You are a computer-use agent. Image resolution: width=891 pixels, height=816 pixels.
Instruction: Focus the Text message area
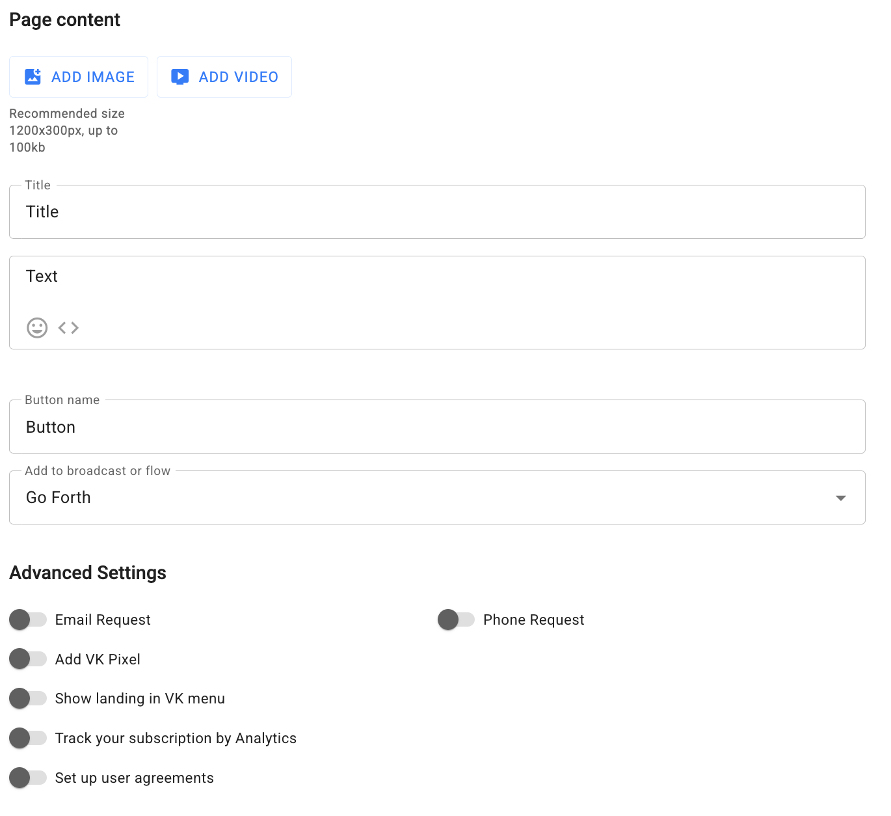point(436,286)
